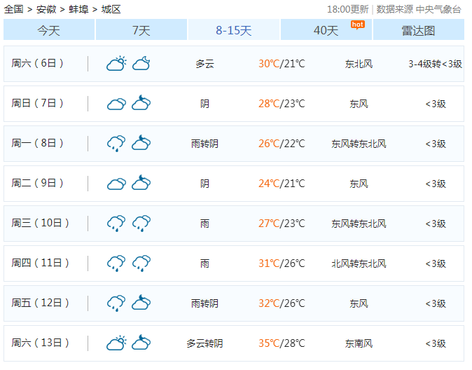Click the daytime rain icon for 周一 8日

click(x=116, y=144)
